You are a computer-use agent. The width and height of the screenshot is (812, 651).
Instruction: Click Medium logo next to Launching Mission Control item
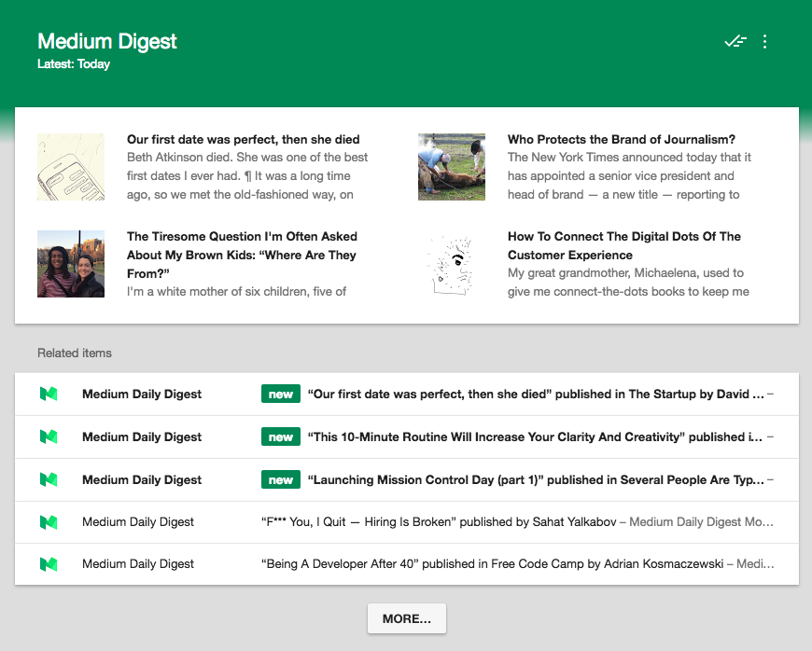(x=48, y=479)
